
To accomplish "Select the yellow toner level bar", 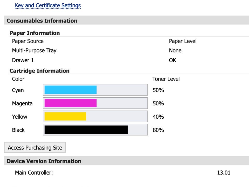I will [95, 117].
